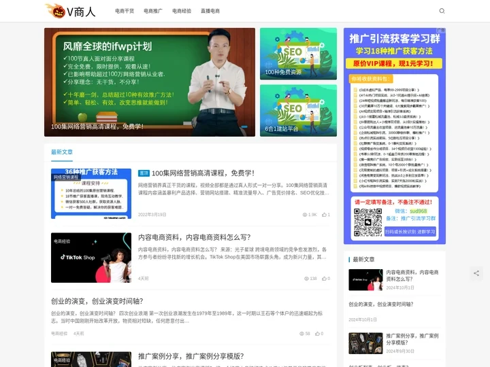Click the TikTok Shop article thumbnail
The width and height of the screenshot is (490, 367).
tap(91, 258)
